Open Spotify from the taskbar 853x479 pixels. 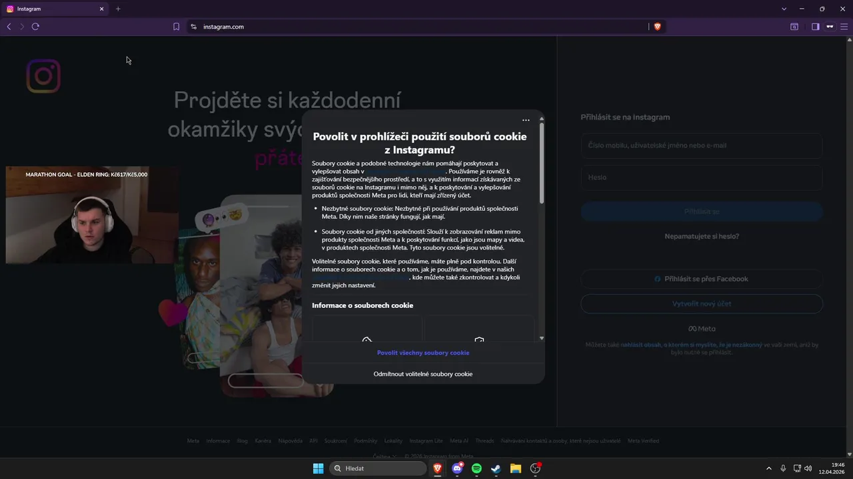476,468
